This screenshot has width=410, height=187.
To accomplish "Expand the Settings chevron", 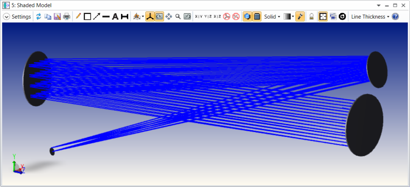I will point(6,17).
